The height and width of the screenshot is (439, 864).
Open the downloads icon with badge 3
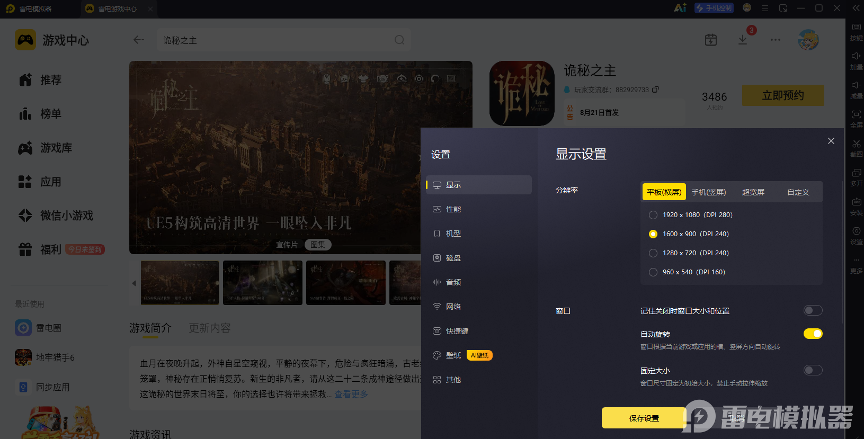point(743,40)
